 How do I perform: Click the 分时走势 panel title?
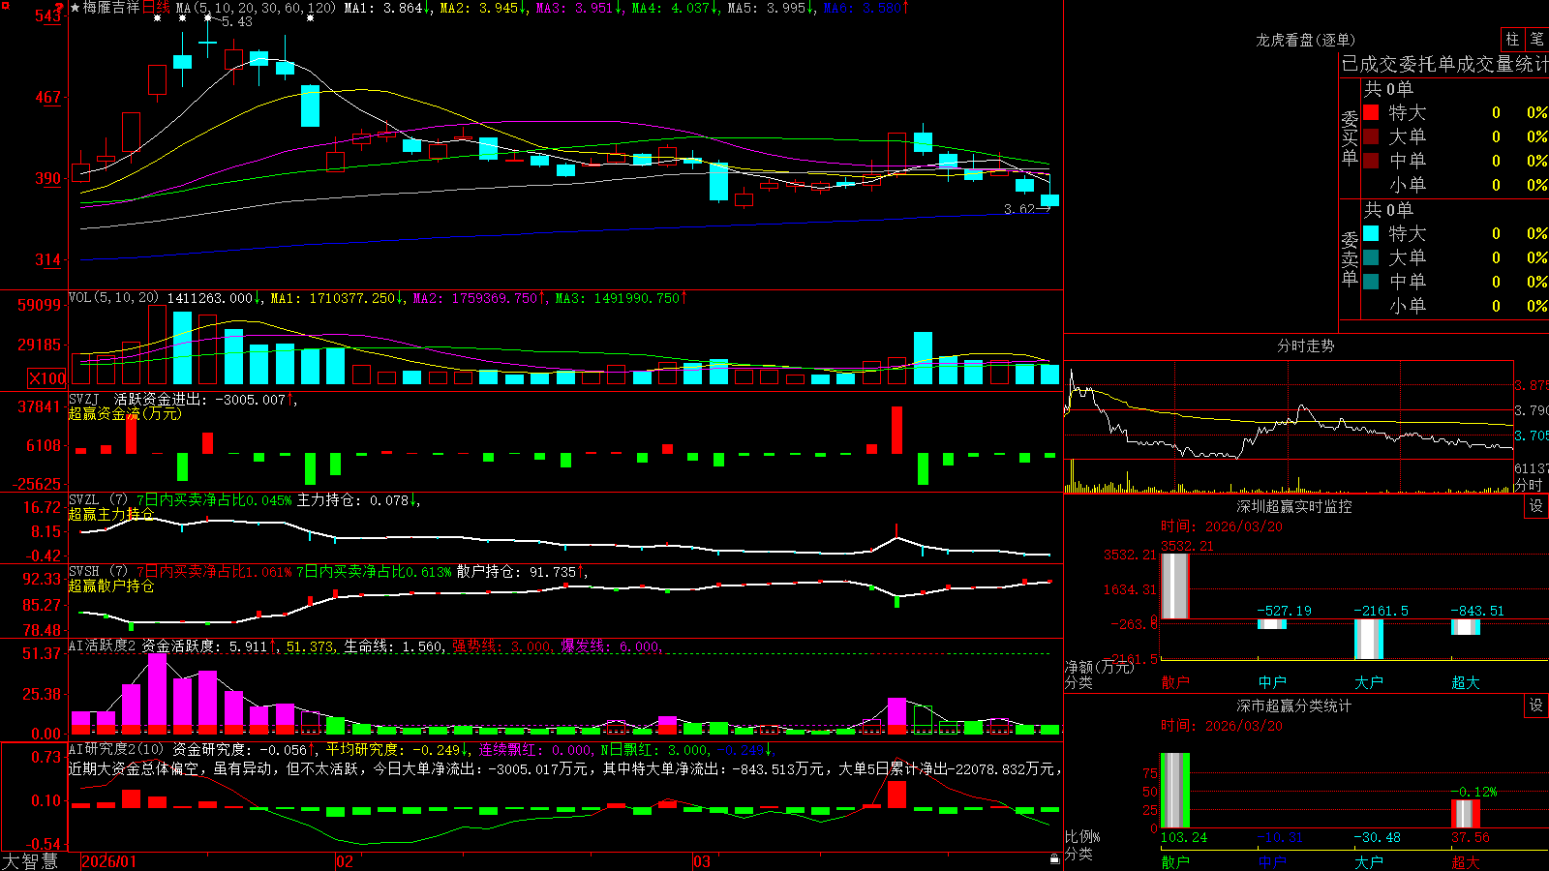[1305, 345]
